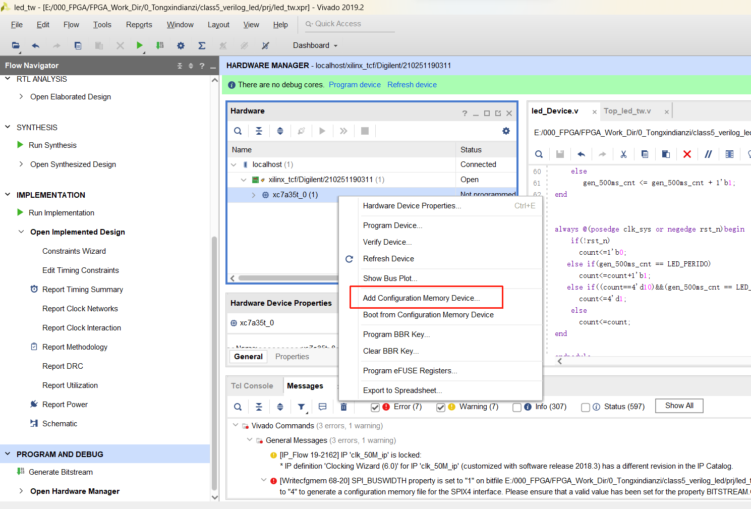Open the Dashboard dropdown
The image size is (751, 509).
pyautogui.click(x=315, y=45)
